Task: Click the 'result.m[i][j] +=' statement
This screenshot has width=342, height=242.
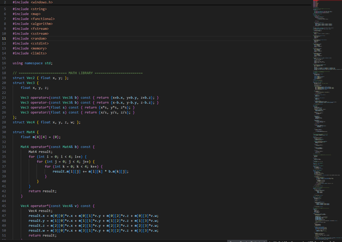Action: pos(91,171)
